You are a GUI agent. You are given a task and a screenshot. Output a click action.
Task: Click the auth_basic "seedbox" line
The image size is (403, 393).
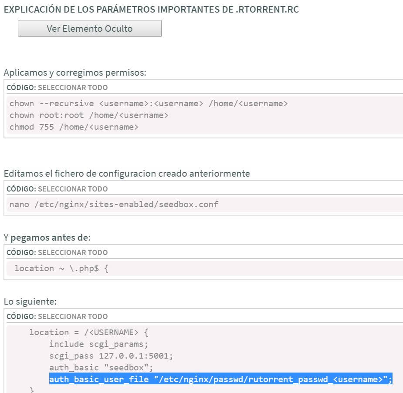(x=101, y=368)
